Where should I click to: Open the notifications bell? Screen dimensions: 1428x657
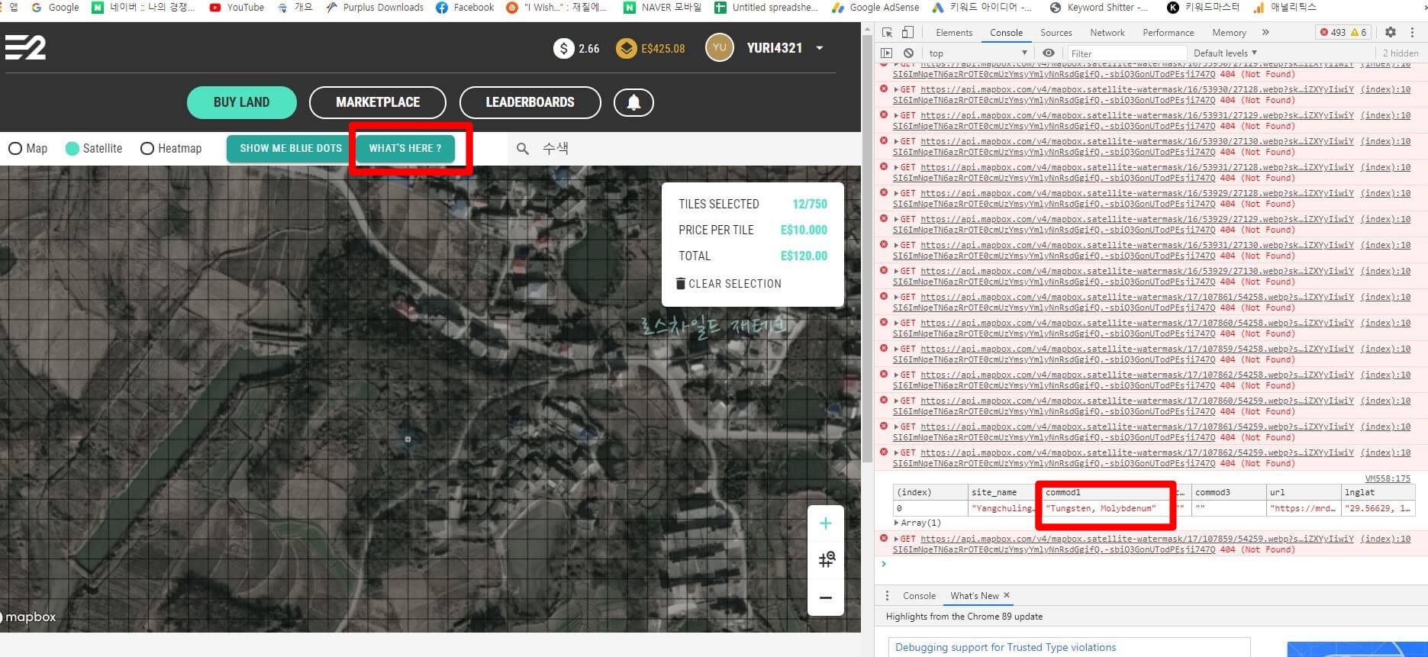click(x=633, y=102)
